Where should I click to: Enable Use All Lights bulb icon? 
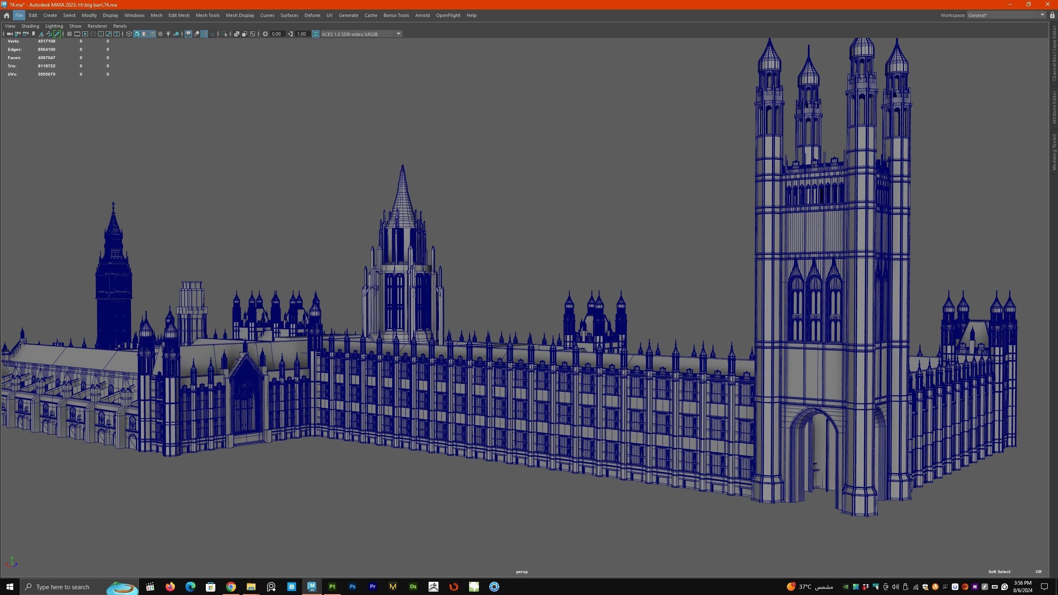[168, 34]
